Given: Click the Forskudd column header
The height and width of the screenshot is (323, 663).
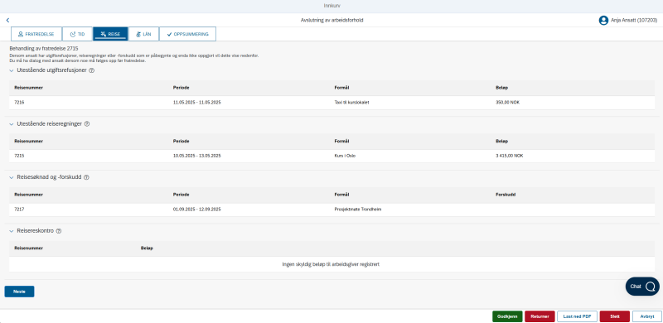Looking at the screenshot, I should 506,195.
